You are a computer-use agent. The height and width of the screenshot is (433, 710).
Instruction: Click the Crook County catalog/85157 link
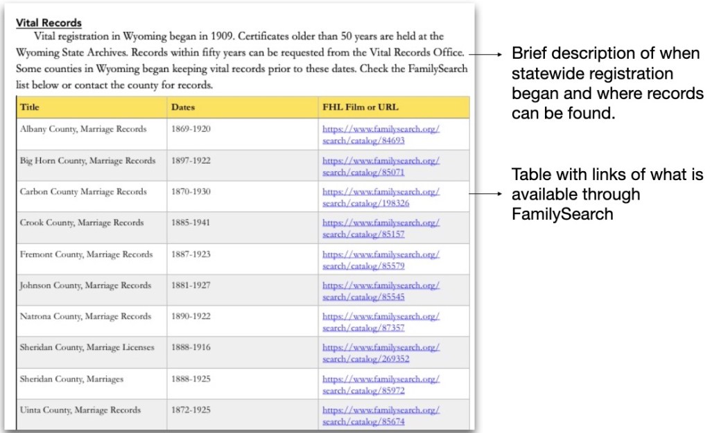381,228
